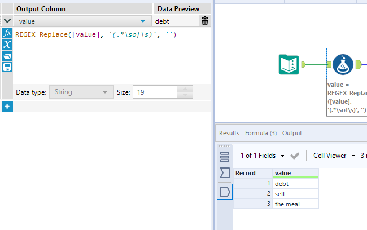Open the columns and constants X icon
Screen dimensions: 367x230
tap(7, 45)
